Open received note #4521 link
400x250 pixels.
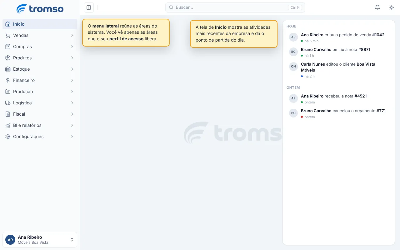361,96
